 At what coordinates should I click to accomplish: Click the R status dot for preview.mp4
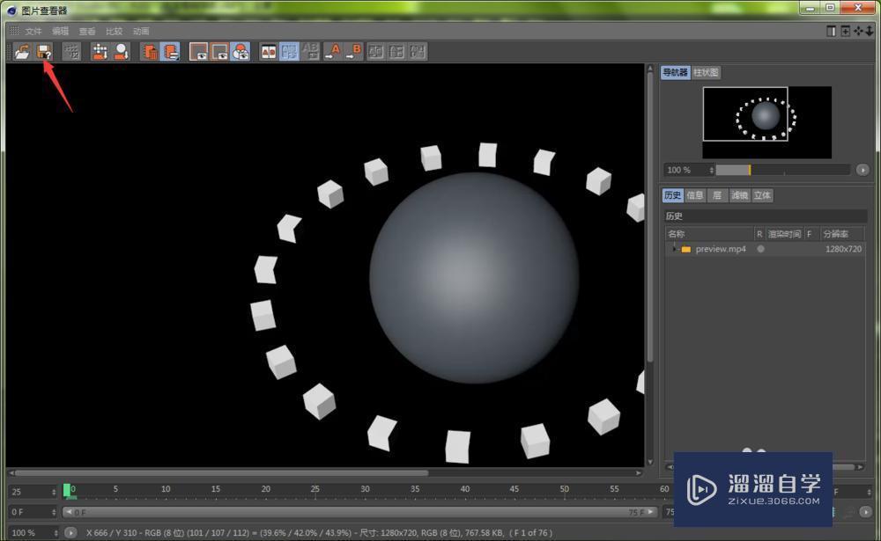[x=760, y=249]
